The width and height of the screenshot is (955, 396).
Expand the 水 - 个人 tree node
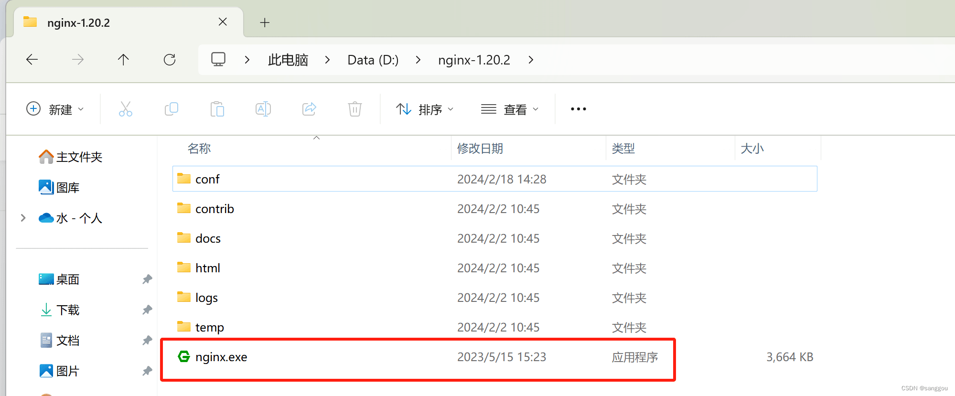23,218
